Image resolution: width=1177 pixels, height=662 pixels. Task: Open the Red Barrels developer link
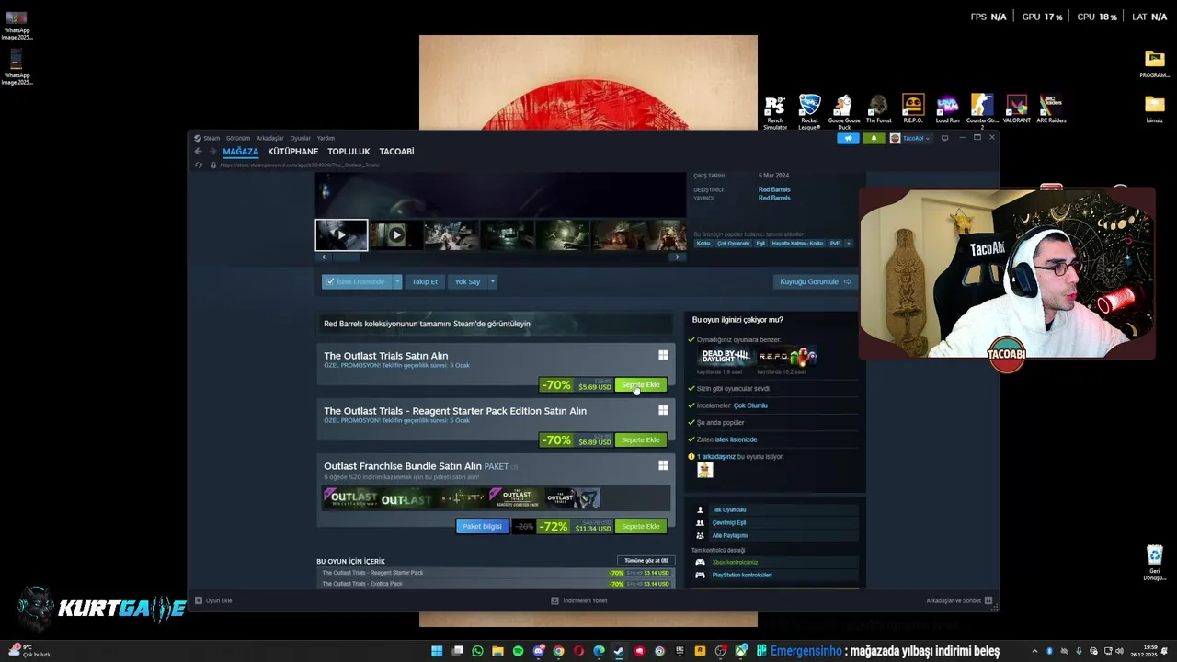pyautogui.click(x=774, y=189)
